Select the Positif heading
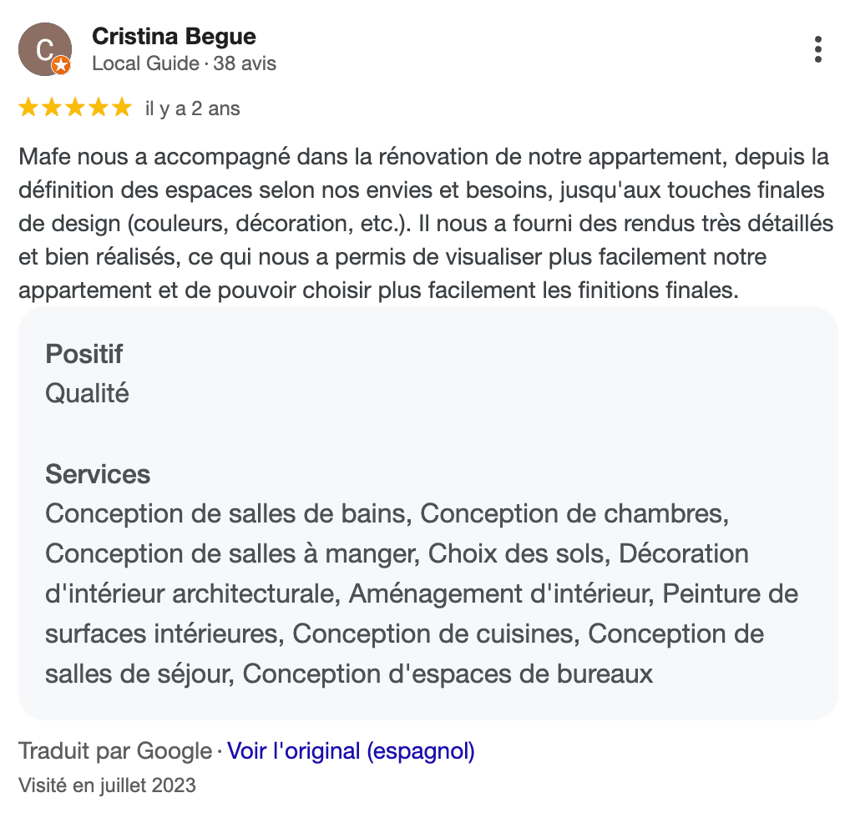Viewport: 850px width, 818px height. pos(84,354)
